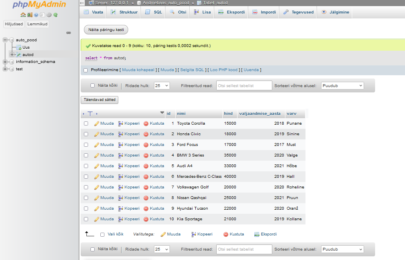Click the Home icon under phpMyAdmin logo
This screenshot has width=405, height=260.
click(23, 15)
